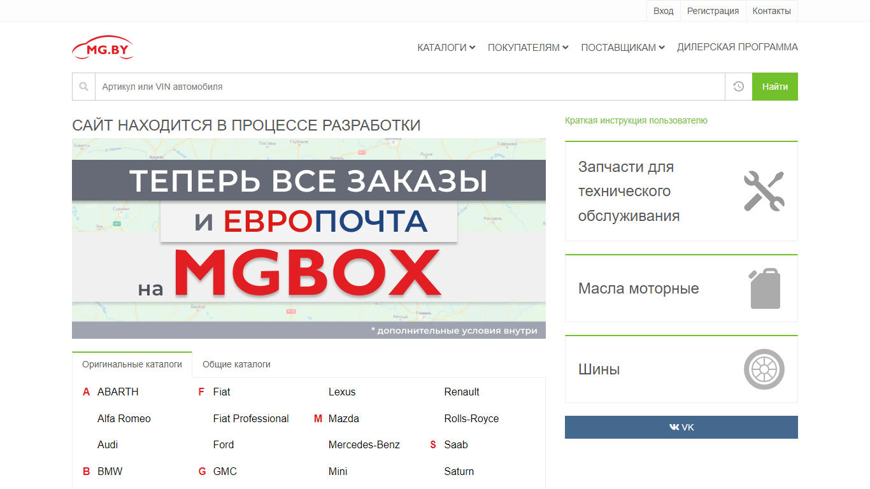Open the Fiat catalog link
Screen dimensions: 870x489
point(222,392)
